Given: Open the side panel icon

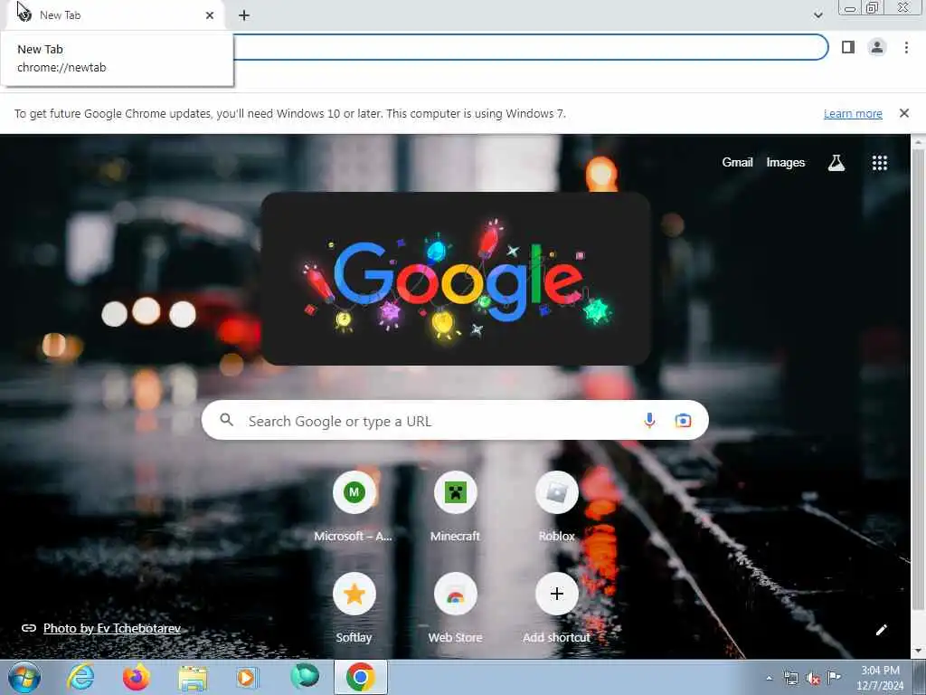Looking at the screenshot, I should [x=848, y=47].
